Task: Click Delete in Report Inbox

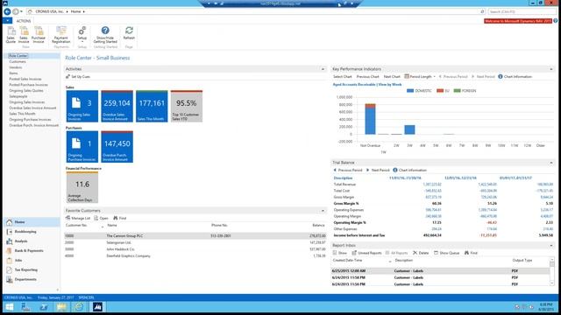Action: tap(421, 253)
